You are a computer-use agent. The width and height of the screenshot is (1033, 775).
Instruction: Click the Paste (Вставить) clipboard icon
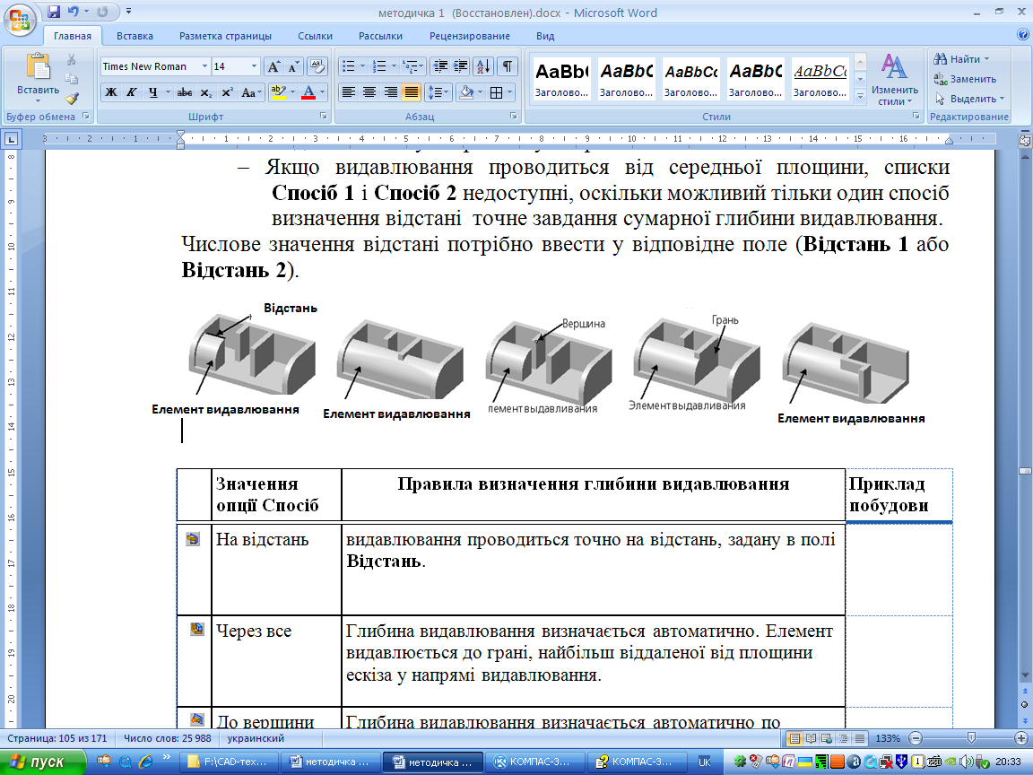(x=39, y=68)
